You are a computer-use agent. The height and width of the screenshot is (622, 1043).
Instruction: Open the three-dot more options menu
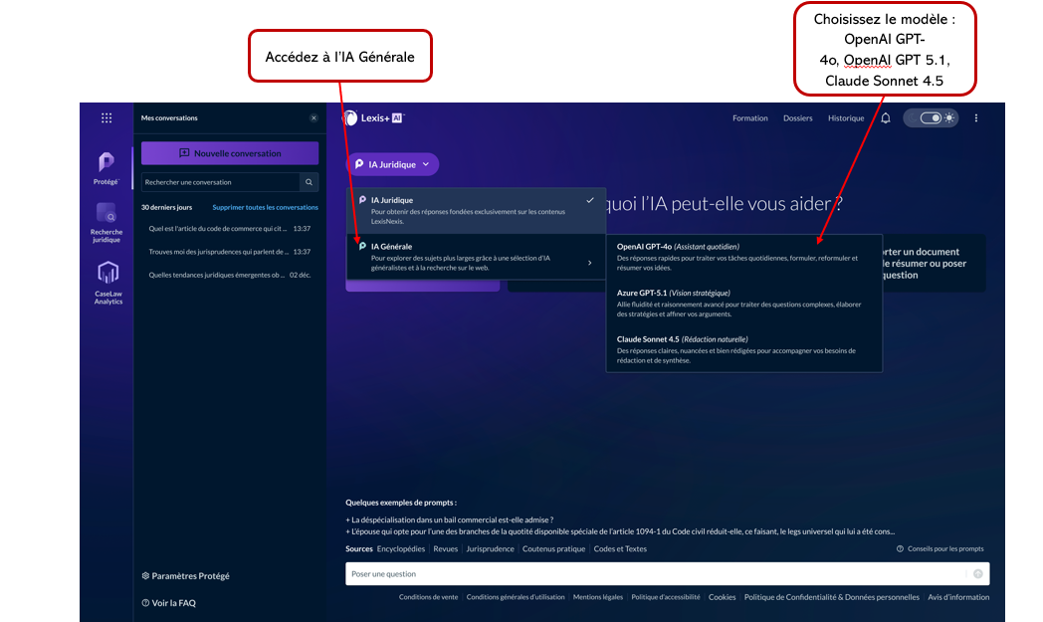click(x=976, y=118)
